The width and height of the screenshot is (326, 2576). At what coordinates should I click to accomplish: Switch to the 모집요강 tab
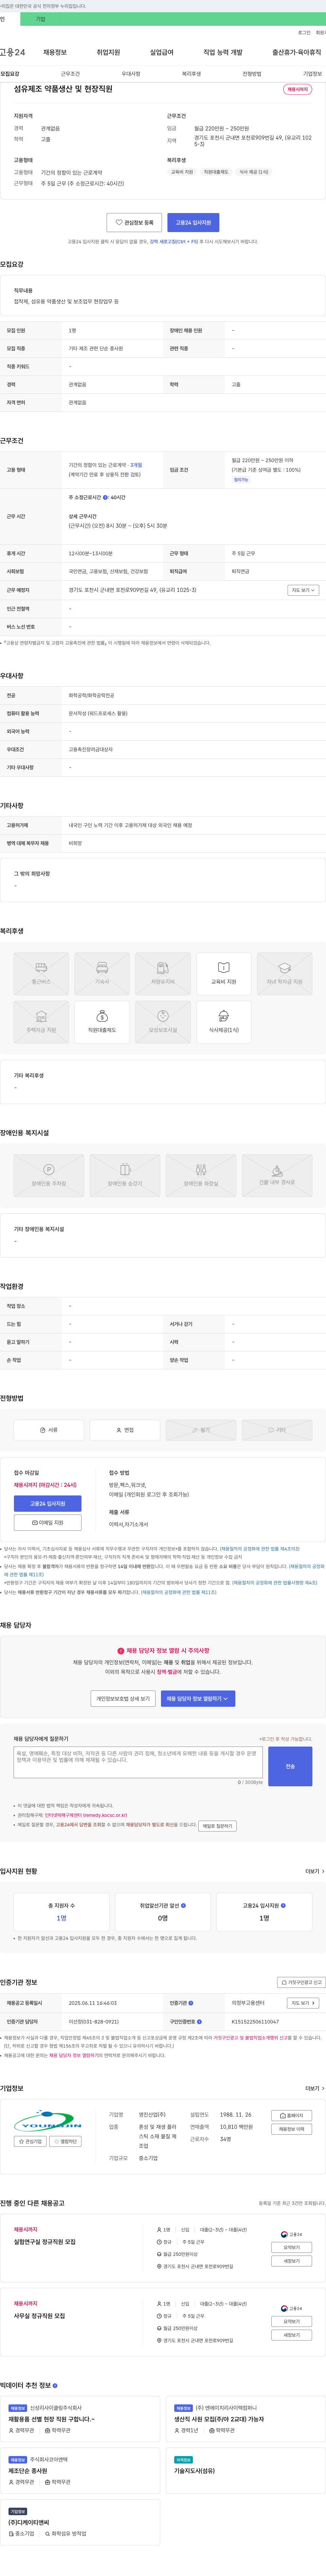click(10, 74)
